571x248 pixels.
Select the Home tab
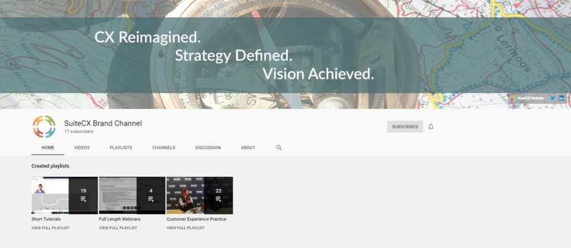click(48, 148)
